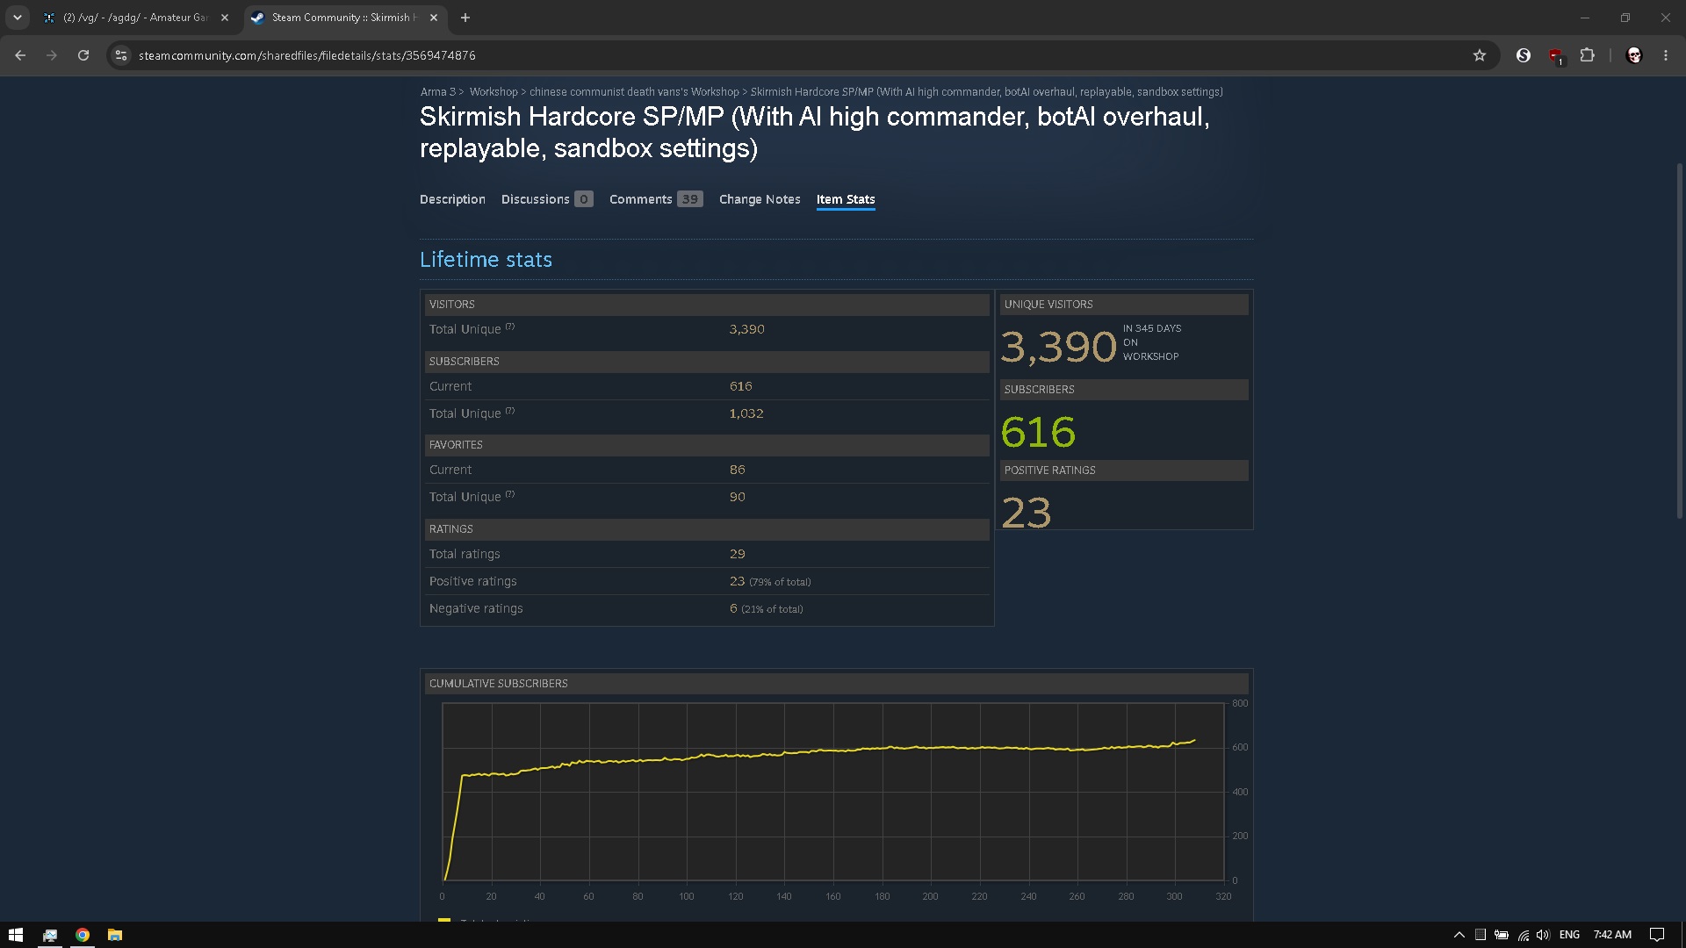Image resolution: width=1686 pixels, height=948 pixels.
Task: Open the Discussions tab
Action: click(547, 199)
